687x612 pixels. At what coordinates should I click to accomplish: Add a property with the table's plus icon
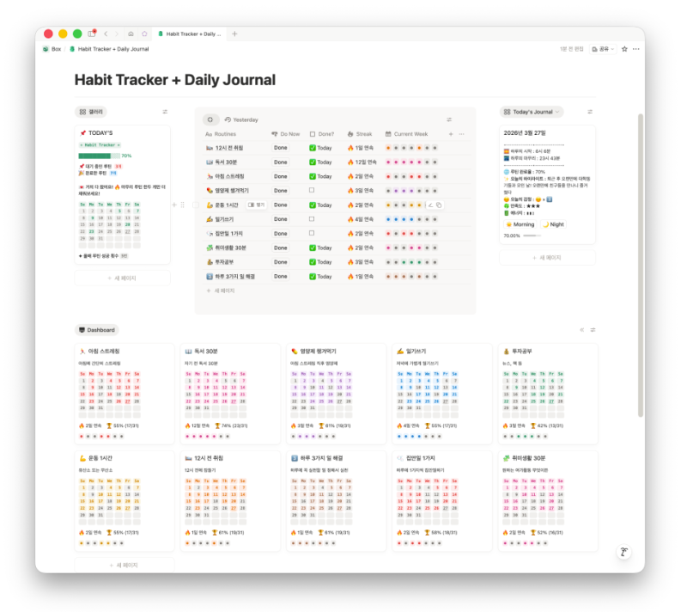click(x=451, y=134)
